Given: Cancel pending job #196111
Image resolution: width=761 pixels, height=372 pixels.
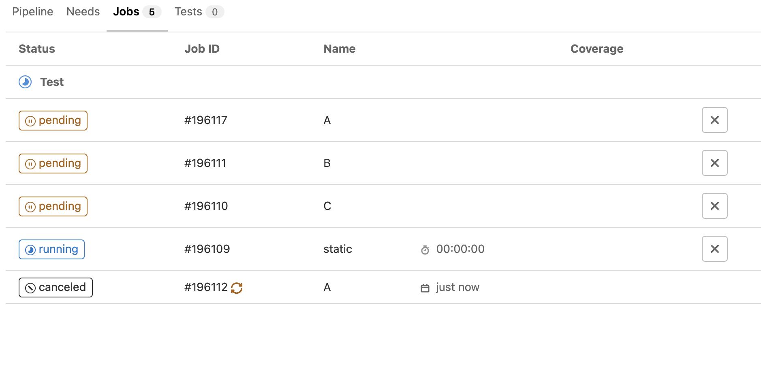Looking at the screenshot, I should pyautogui.click(x=714, y=163).
